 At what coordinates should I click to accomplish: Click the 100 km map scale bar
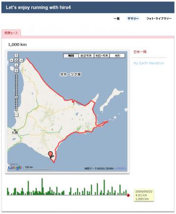coord(37,167)
